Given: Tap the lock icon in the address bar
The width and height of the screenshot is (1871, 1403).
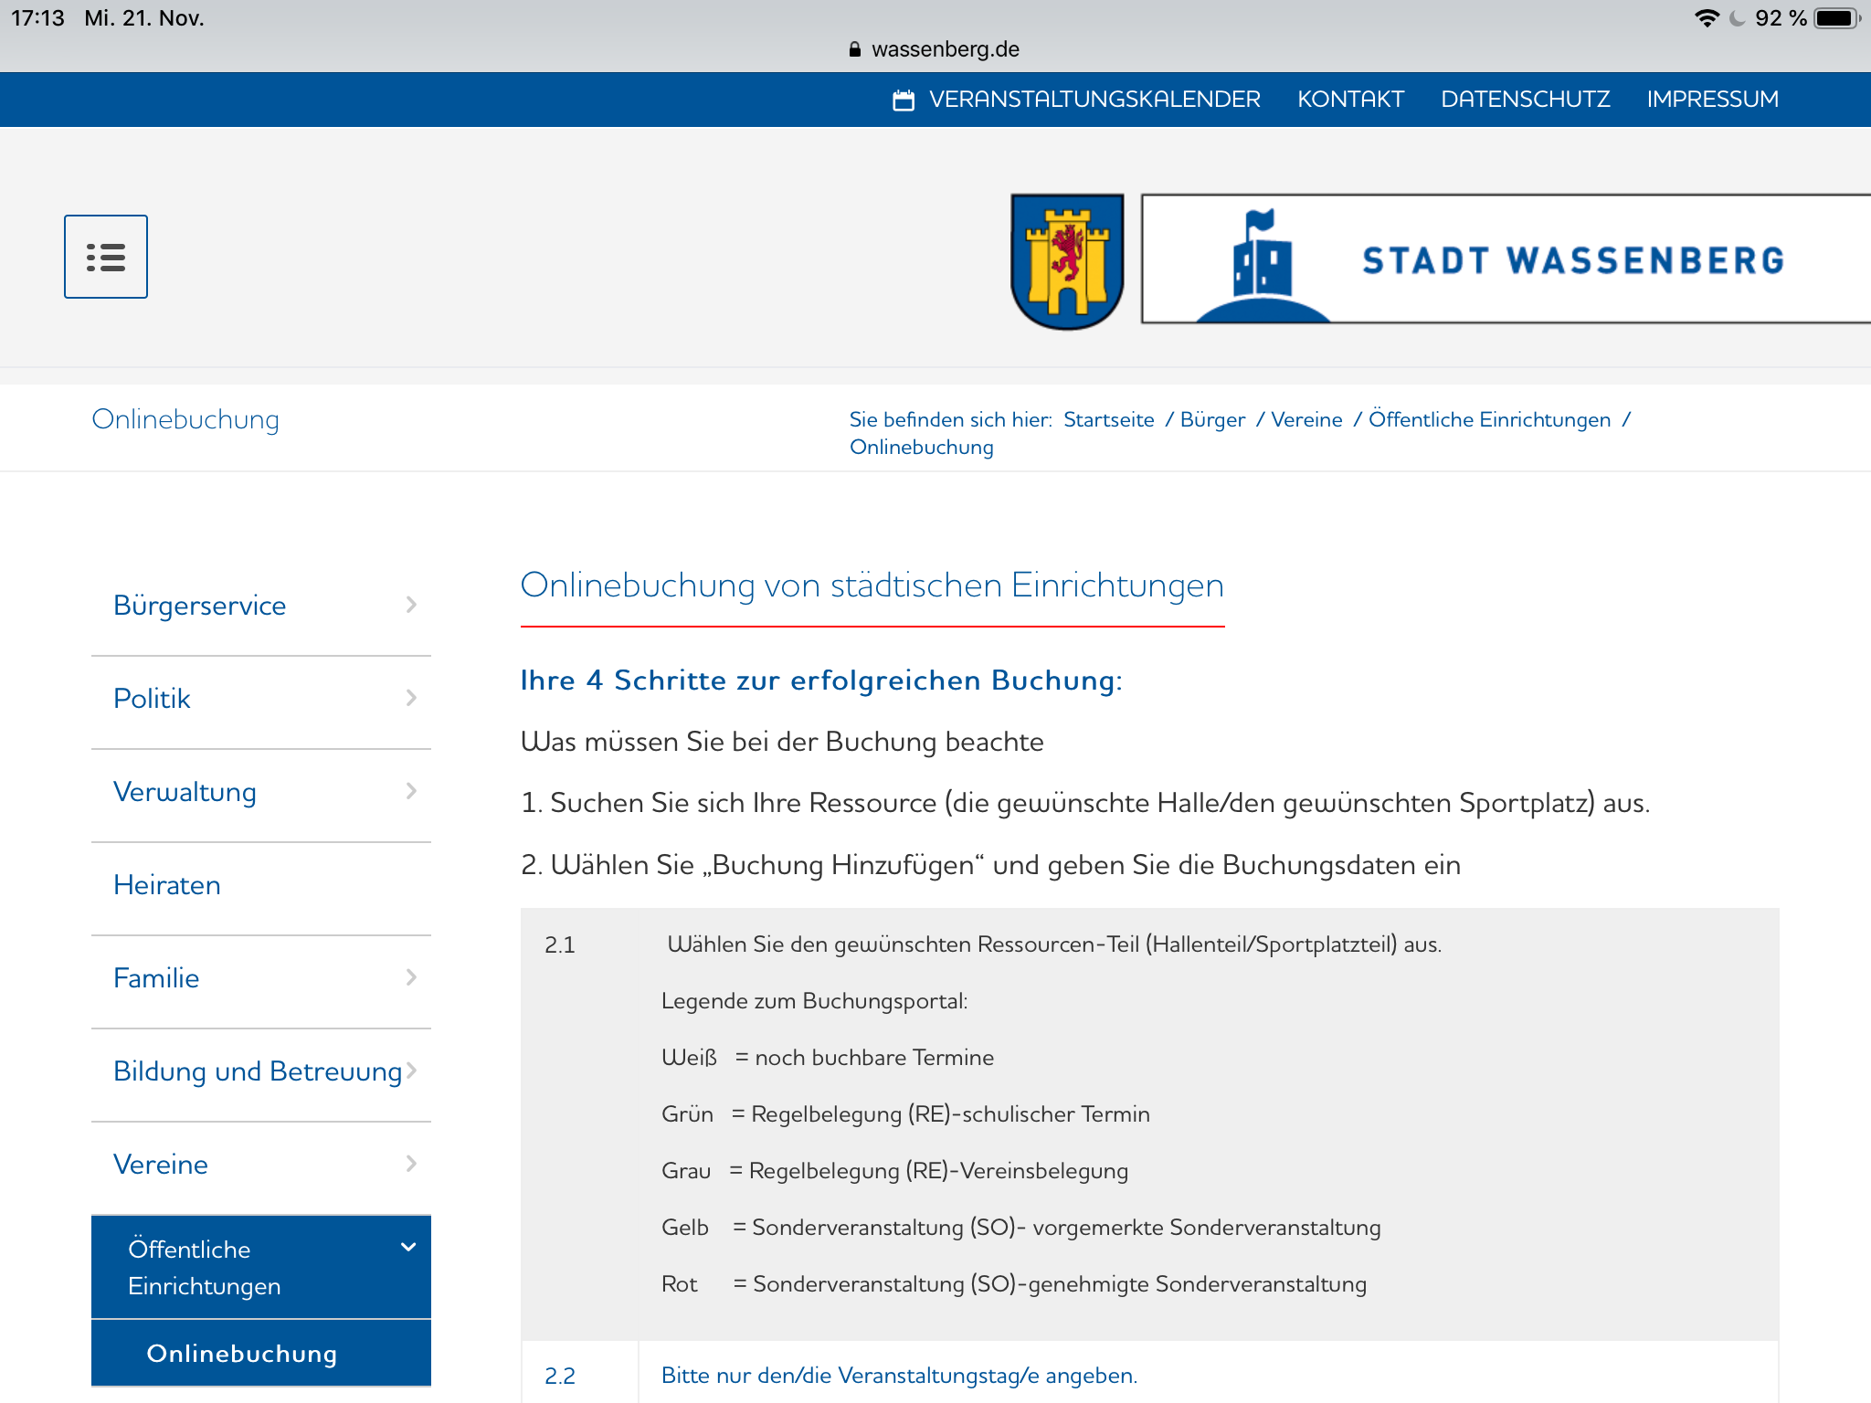Looking at the screenshot, I should coord(854,49).
